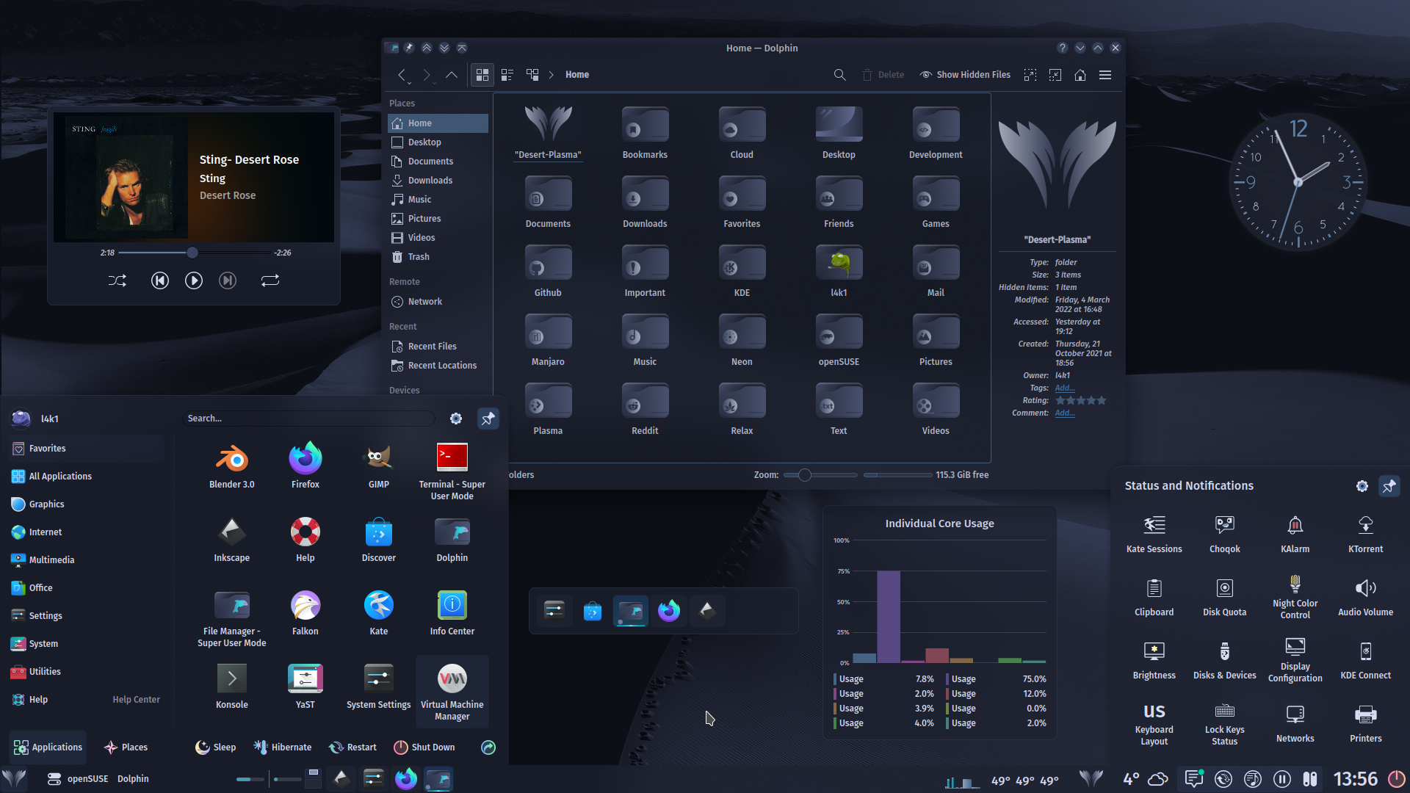Click the launcher search field
The image size is (1410, 793).
(308, 419)
